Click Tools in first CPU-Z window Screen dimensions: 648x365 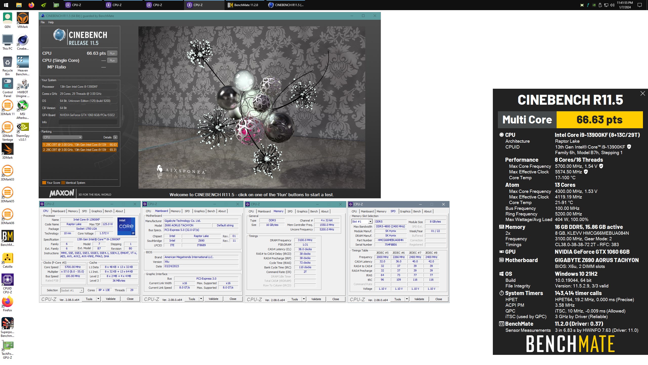(x=89, y=299)
